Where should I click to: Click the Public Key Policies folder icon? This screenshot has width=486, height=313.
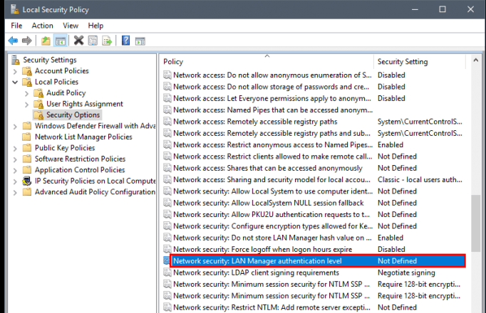pos(27,148)
